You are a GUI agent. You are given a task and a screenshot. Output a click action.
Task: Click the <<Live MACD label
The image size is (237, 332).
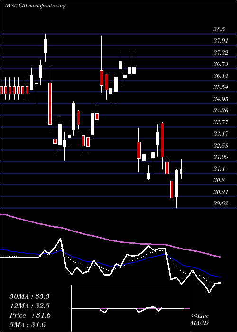[200, 320]
